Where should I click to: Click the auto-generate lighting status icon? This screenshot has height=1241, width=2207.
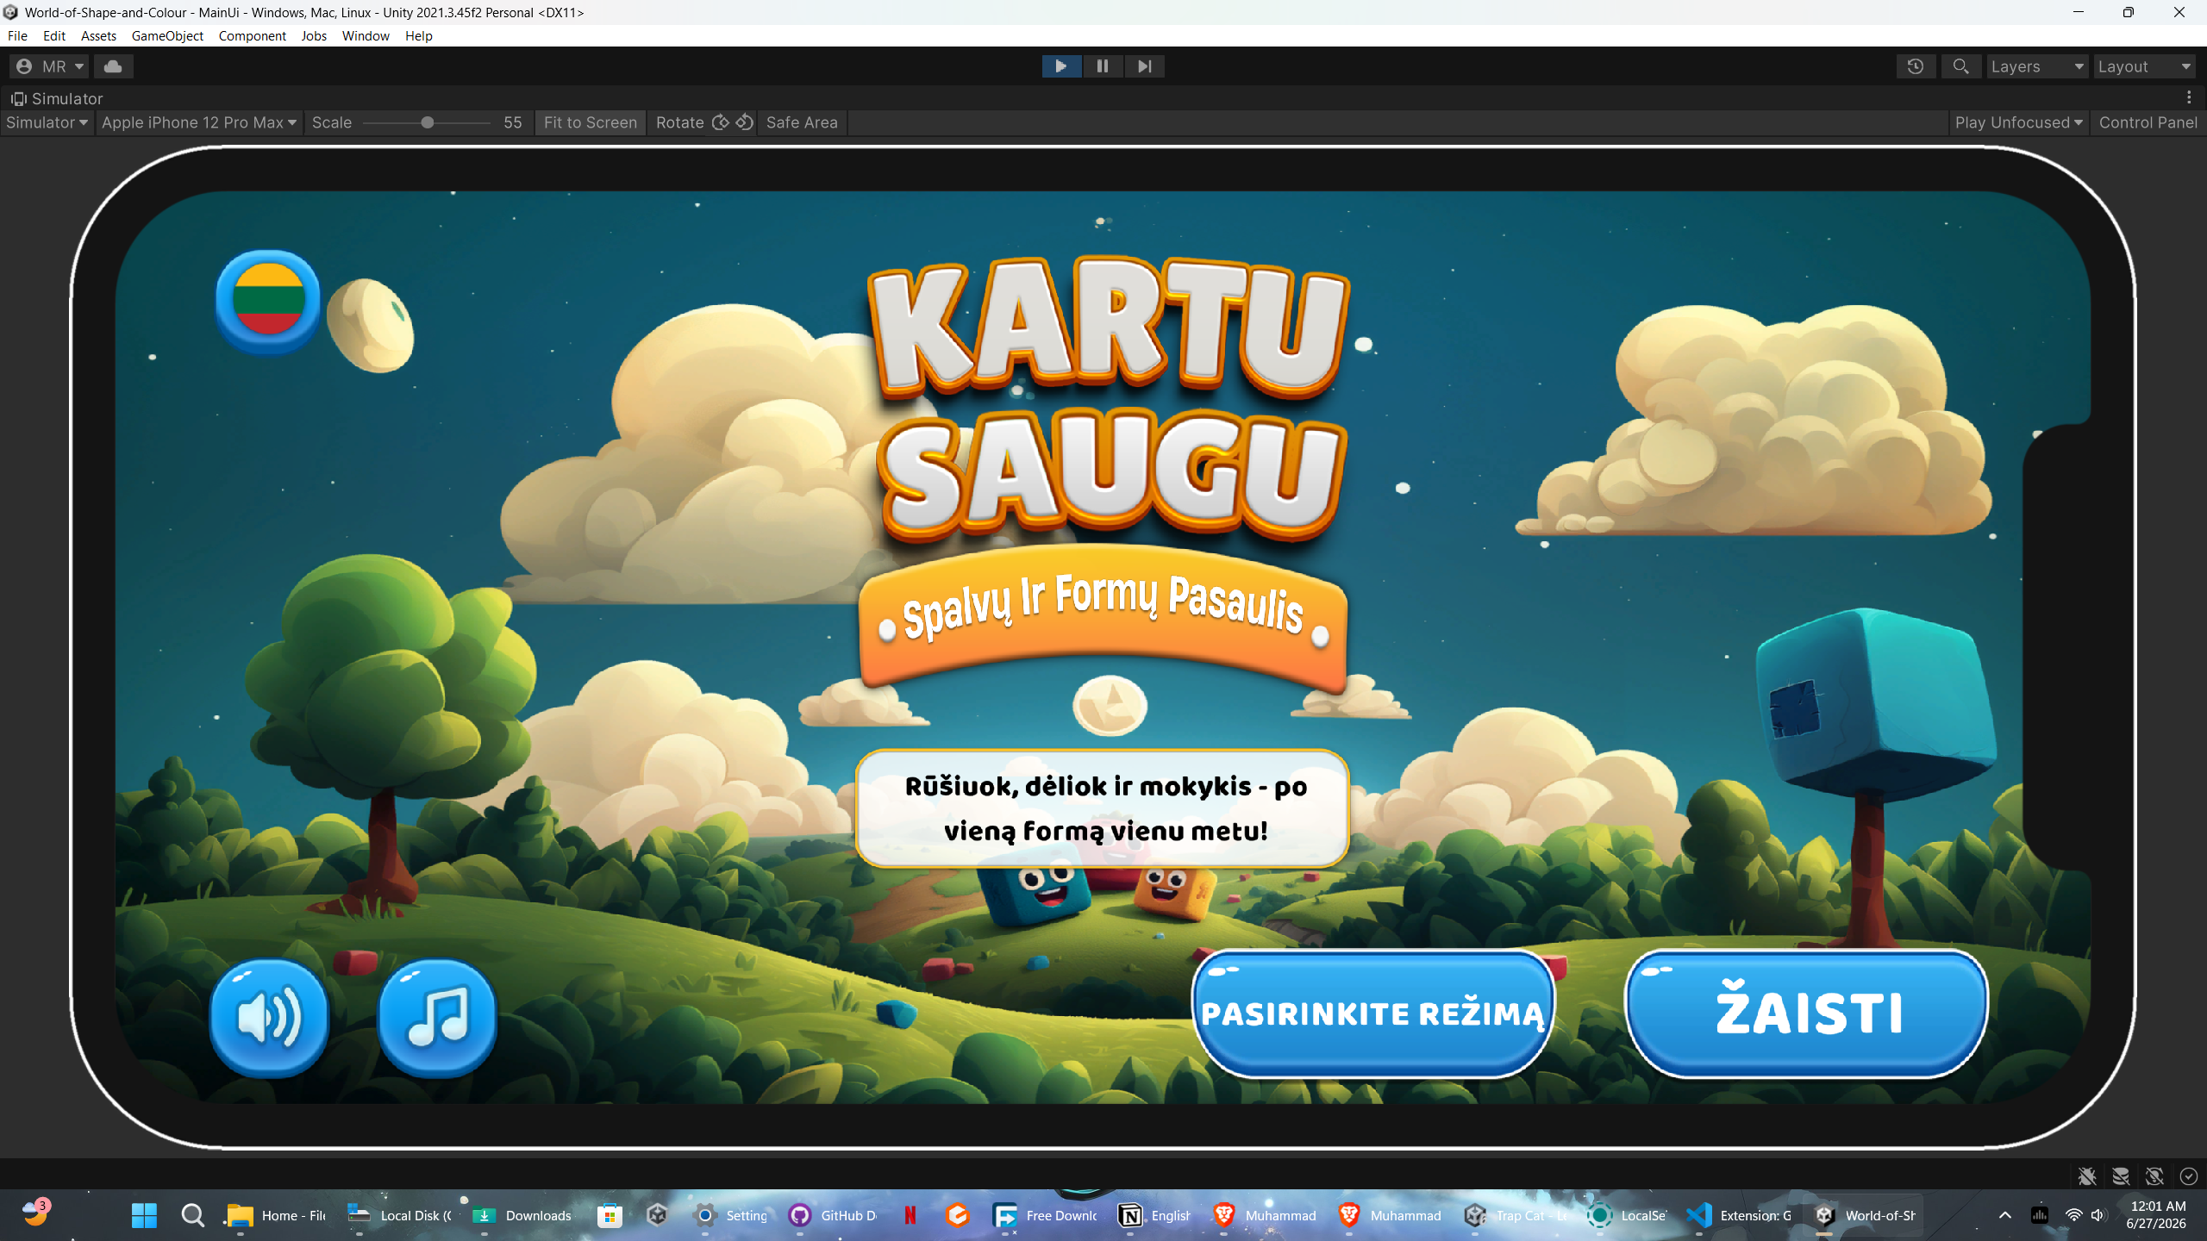tap(2154, 1176)
